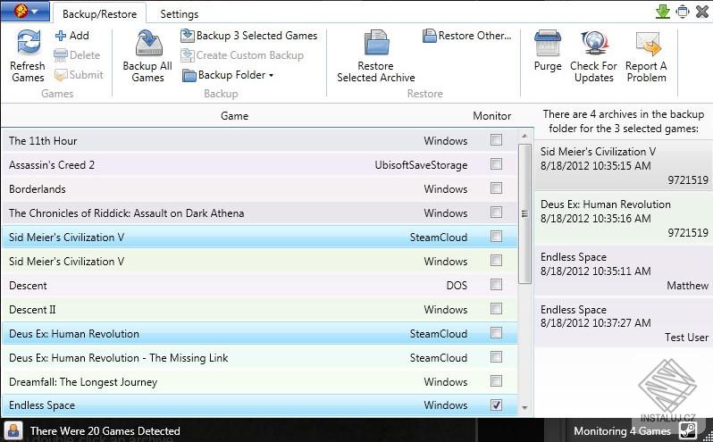Image resolution: width=713 pixels, height=442 pixels.
Task: Click the scroll down arrow of game list
Action: click(x=524, y=407)
